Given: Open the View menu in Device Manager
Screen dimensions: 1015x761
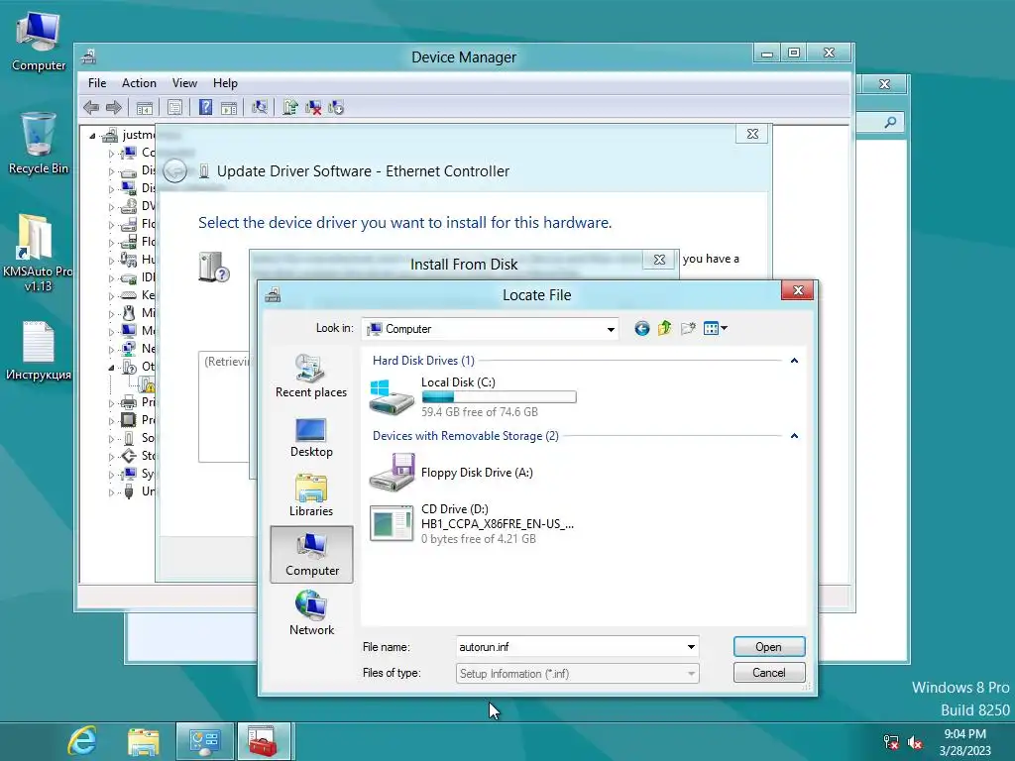Looking at the screenshot, I should pos(184,83).
